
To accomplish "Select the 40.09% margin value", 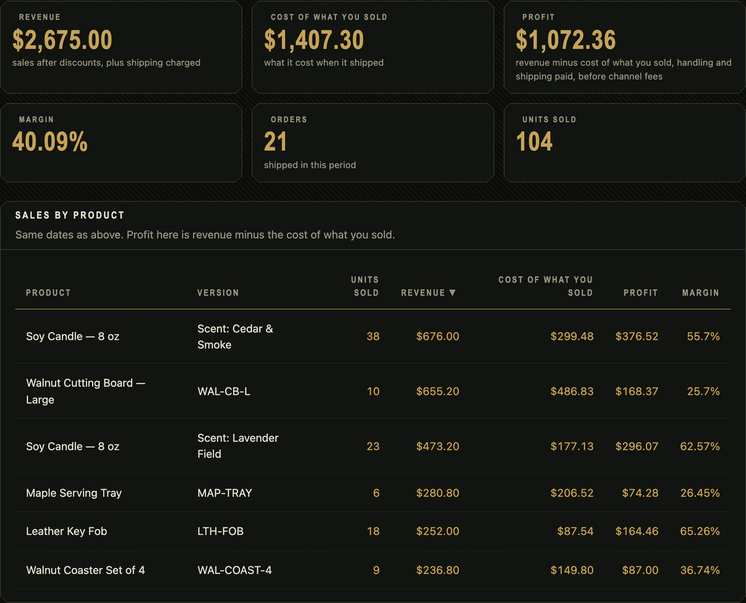I will click(x=50, y=142).
